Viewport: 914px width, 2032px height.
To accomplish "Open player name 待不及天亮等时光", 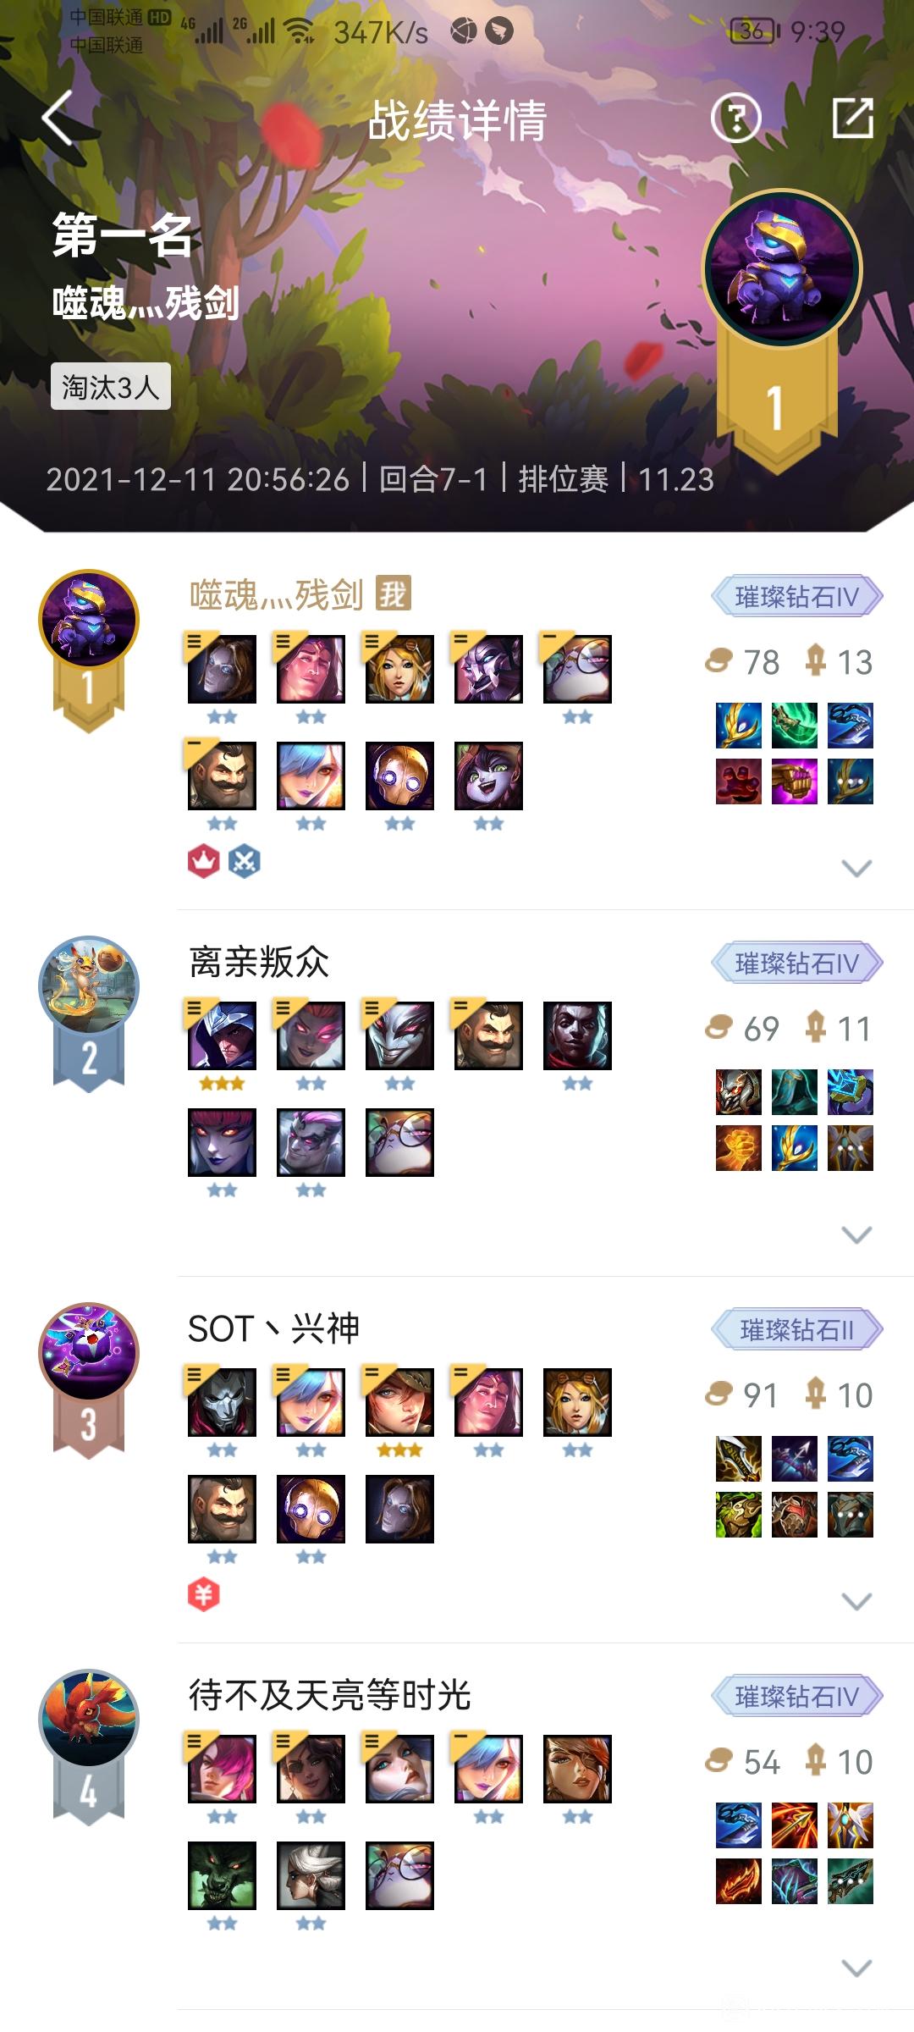I will point(330,1695).
